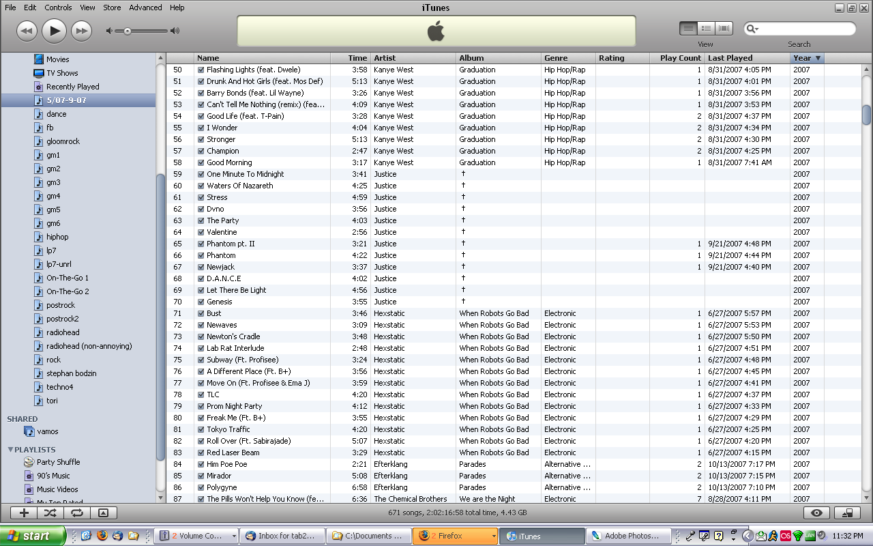Toggle repeat button at bottom
The image size is (873, 546).
76,513
